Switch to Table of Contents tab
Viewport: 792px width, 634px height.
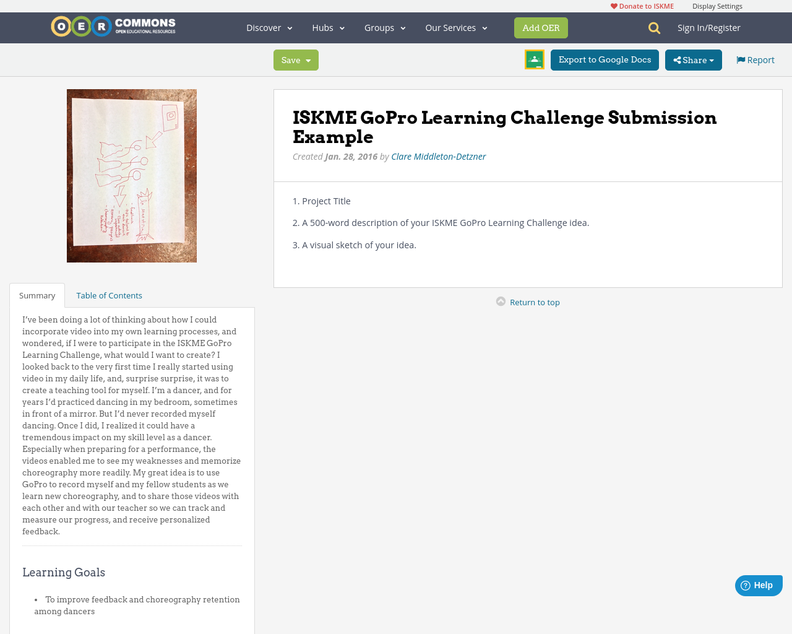(109, 294)
